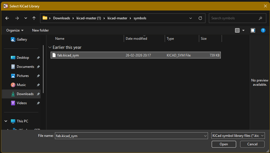
Task: Go forward with the right arrow
Action: click(17, 18)
